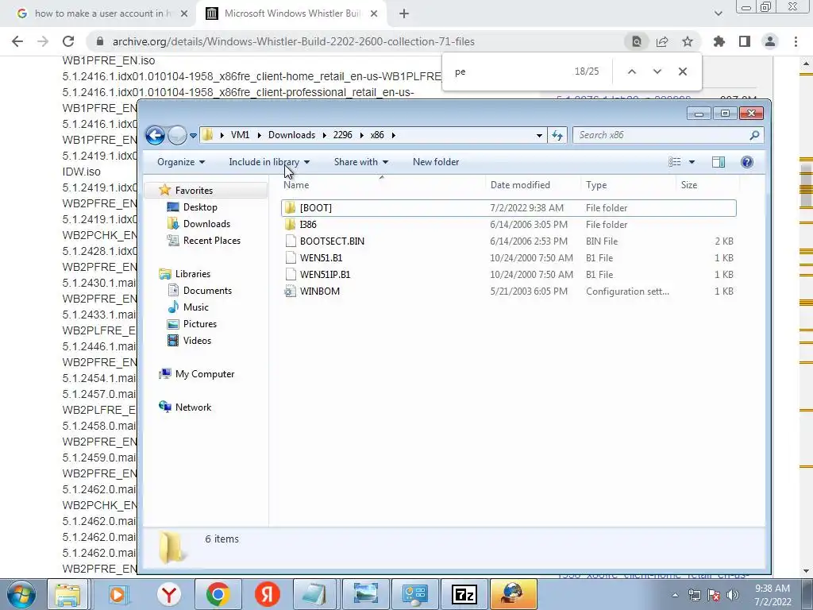Go back in the Chrome browser
Viewport: 813px width, 610px height.
point(17,41)
